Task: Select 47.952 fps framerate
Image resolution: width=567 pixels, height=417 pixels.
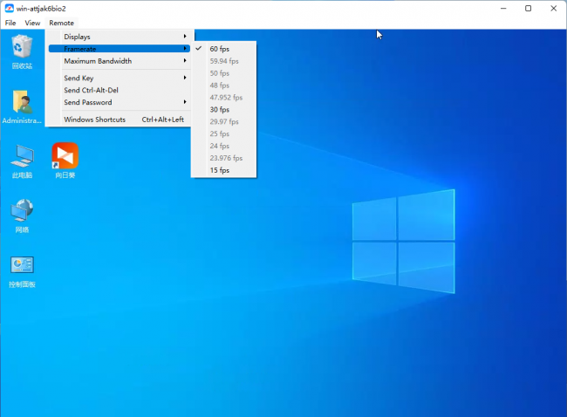Action: click(224, 98)
